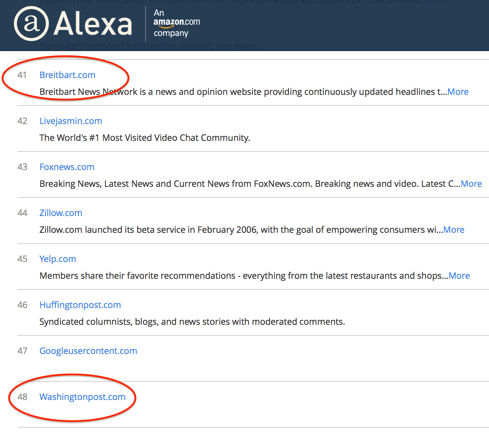
Task: Open the Livejasmin.com link
Action: point(71,121)
